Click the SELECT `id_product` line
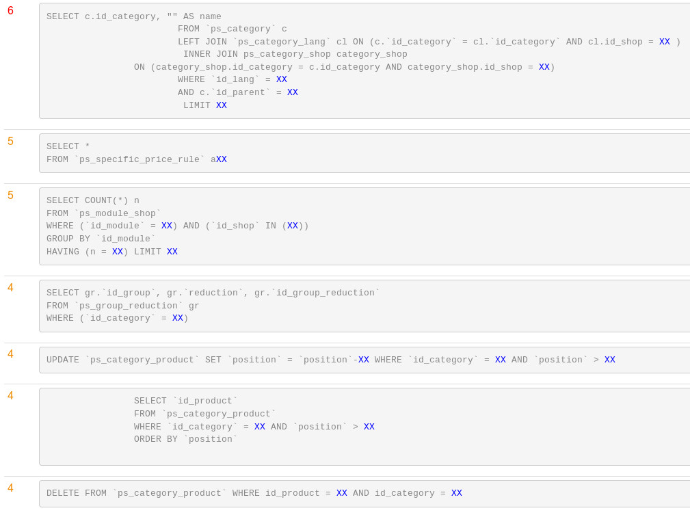Image resolution: width=690 pixels, height=517 pixels. (185, 401)
